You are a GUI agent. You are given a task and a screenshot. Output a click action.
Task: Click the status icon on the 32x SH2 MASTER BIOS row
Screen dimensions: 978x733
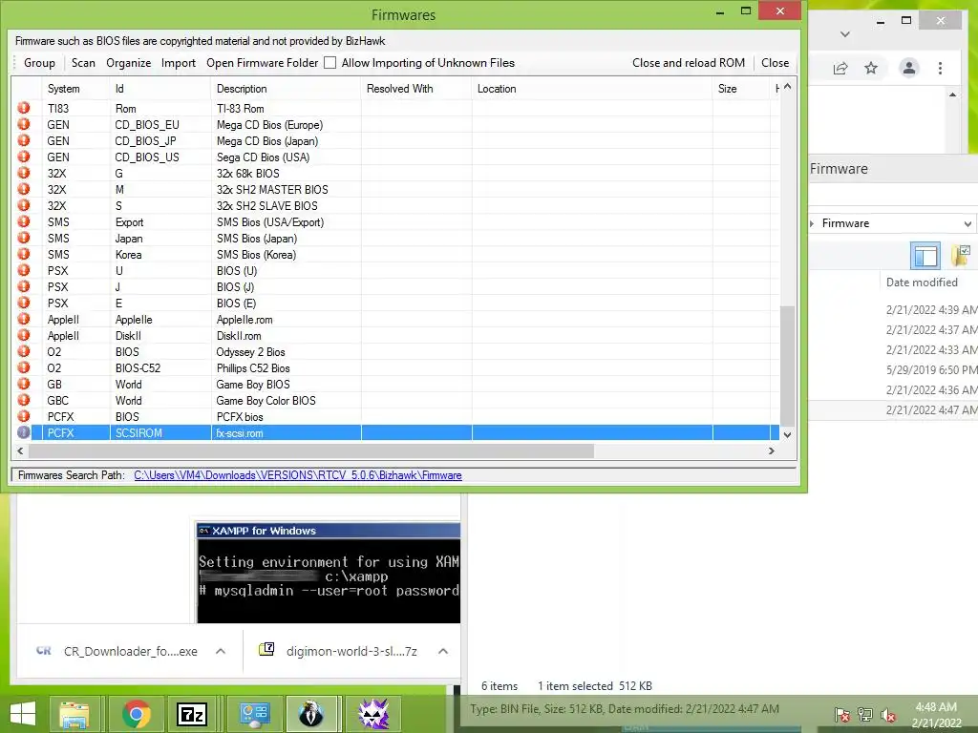[x=24, y=189]
